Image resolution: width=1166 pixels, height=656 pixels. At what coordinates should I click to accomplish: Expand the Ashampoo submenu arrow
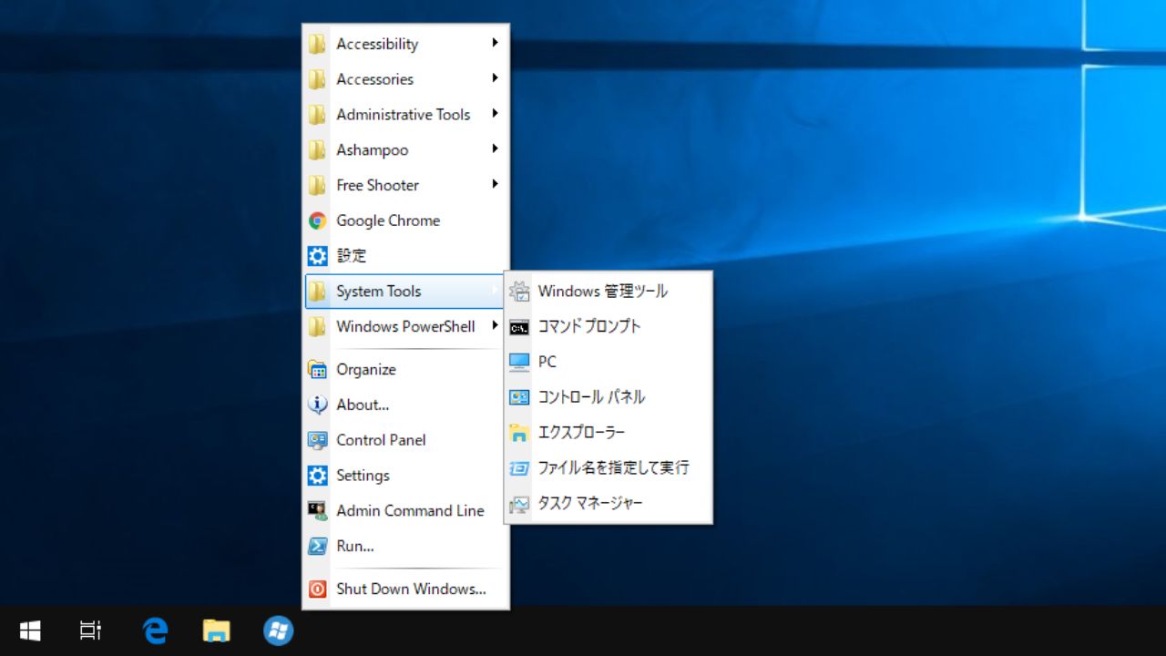point(495,149)
